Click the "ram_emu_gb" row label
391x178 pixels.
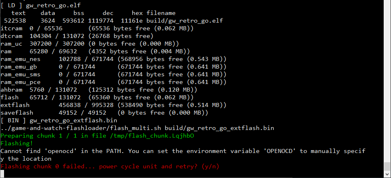point(19,67)
